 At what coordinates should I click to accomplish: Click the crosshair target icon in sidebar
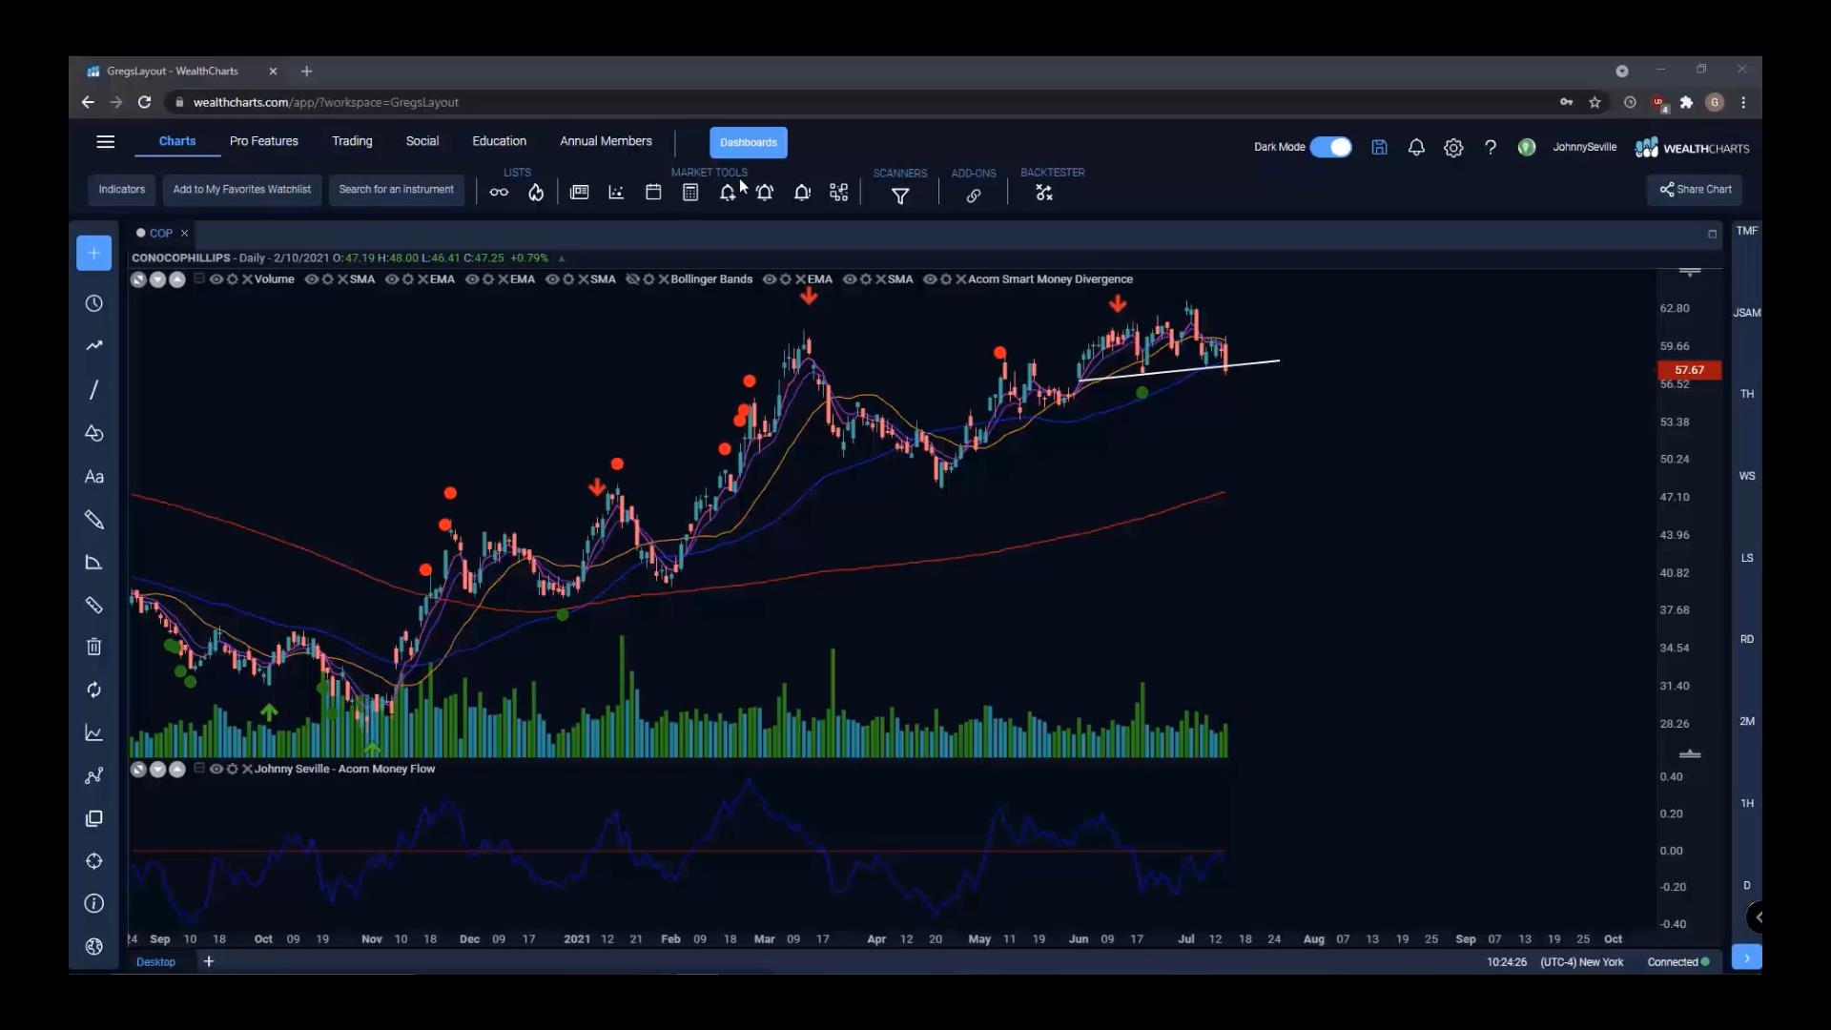(93, 861)
